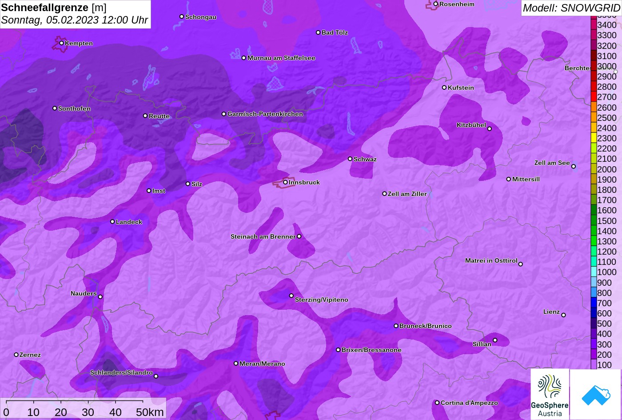Click the Zell am Ziller label
Screen dimensions: 622x420
407,194
